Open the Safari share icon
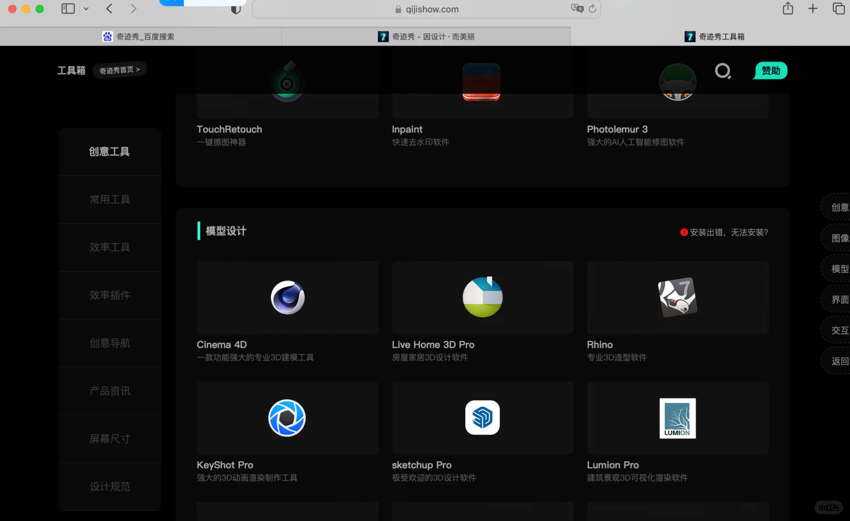850x521 pixels. [788, 8]
